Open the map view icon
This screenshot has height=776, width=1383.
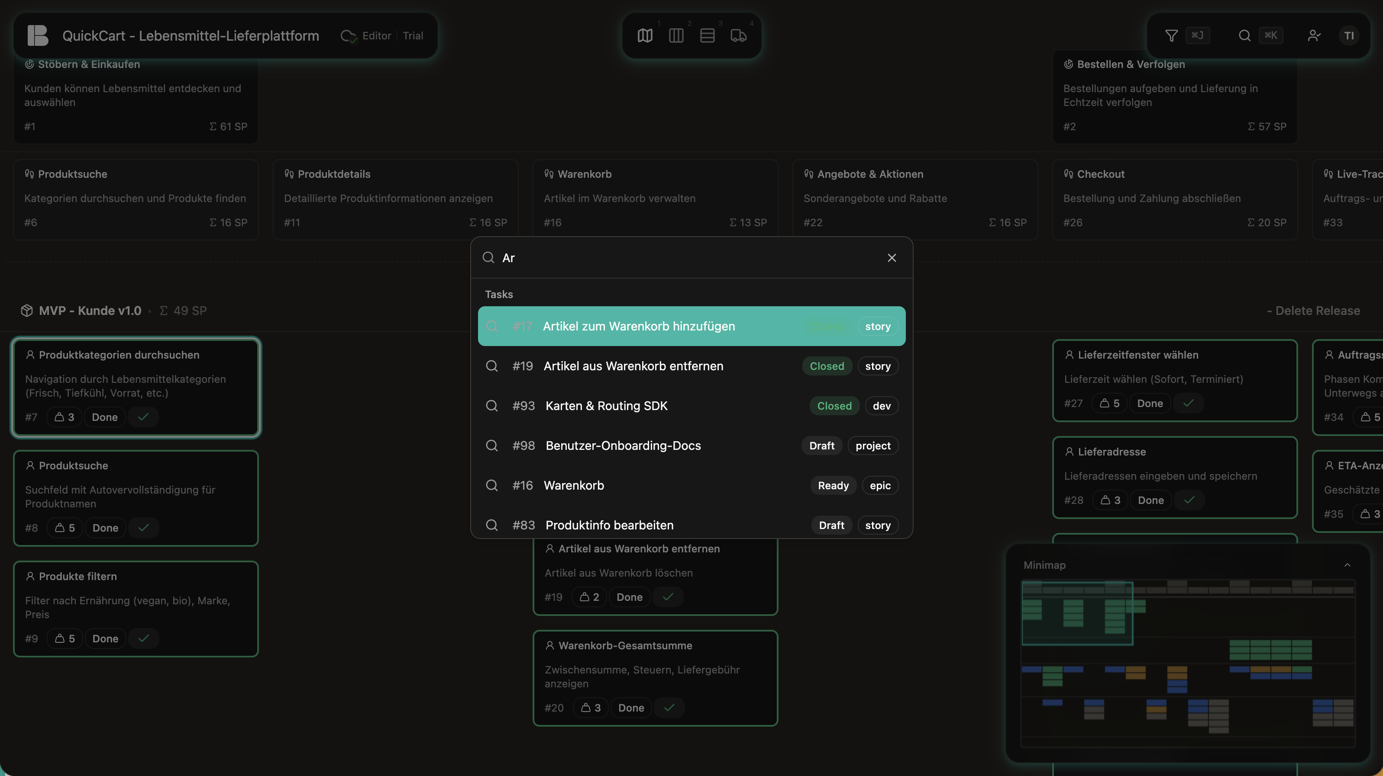tap(645, 36)
